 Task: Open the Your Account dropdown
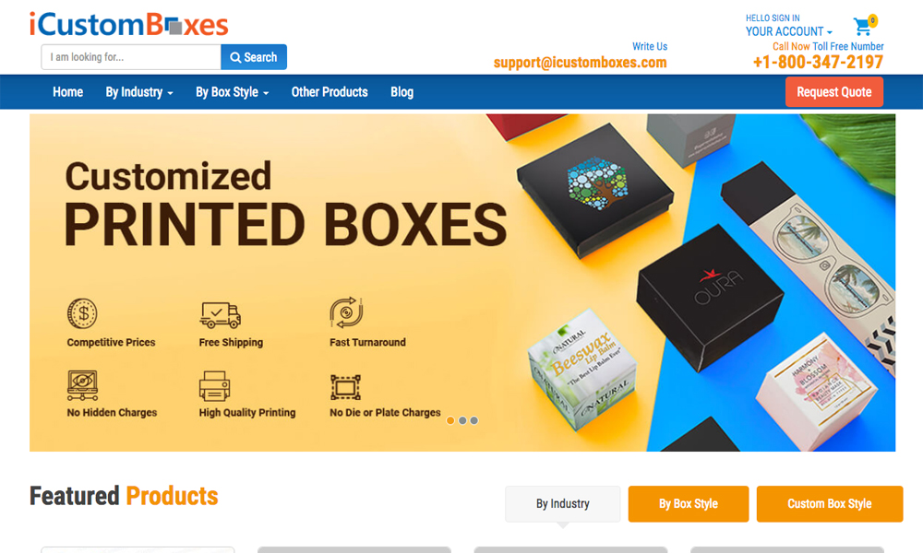coord(789,31)
